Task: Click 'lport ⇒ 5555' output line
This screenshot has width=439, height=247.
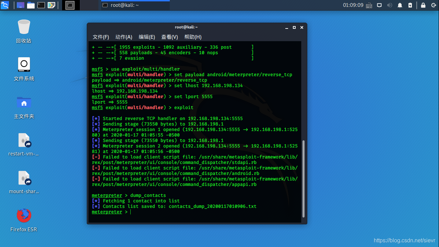Action: coord(110,102)
